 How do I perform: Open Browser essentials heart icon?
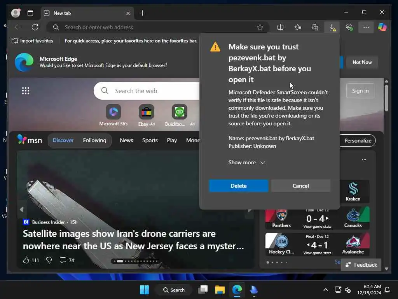point(349,27)
